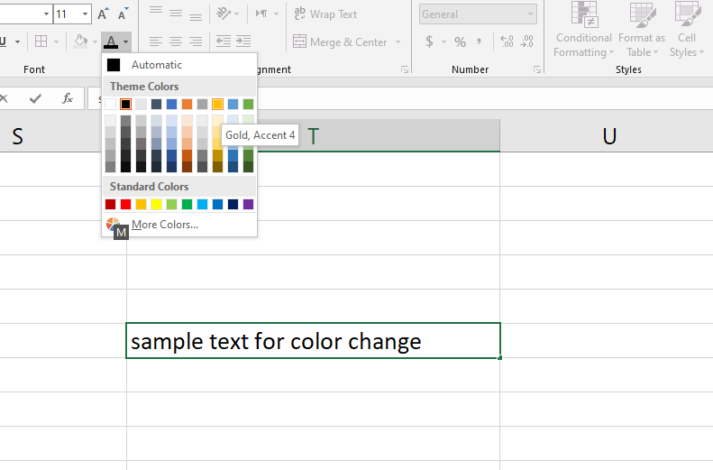713x470 pixels.
Task: Pick the black theme color swatch
Action: tap(125, 104)
